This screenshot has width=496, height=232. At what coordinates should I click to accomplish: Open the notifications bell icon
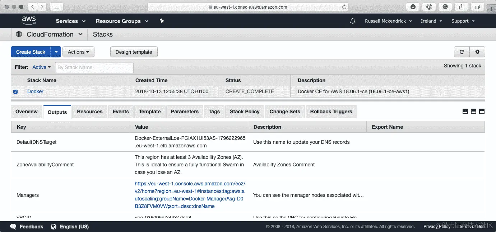coord(353,21)
